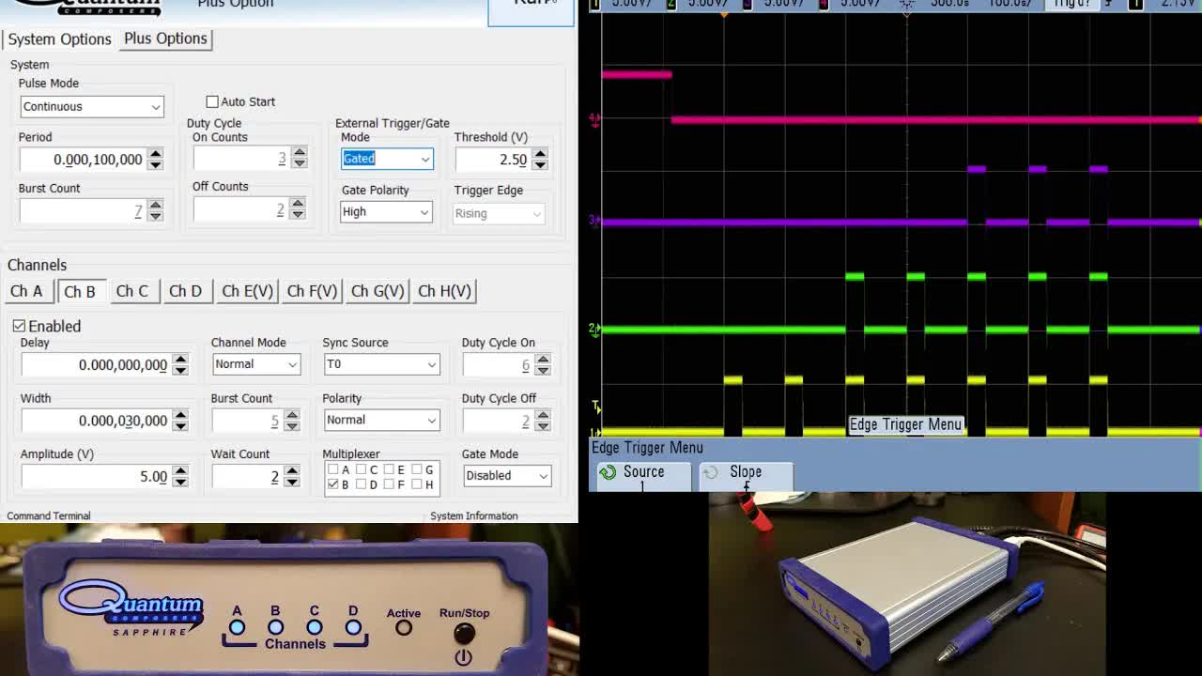Click the pink channel 4 ground marker
The height and width of the screenshot is (676, 1202).
pos(593,119)
